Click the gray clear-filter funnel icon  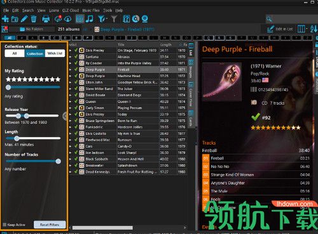click(114, 19)
